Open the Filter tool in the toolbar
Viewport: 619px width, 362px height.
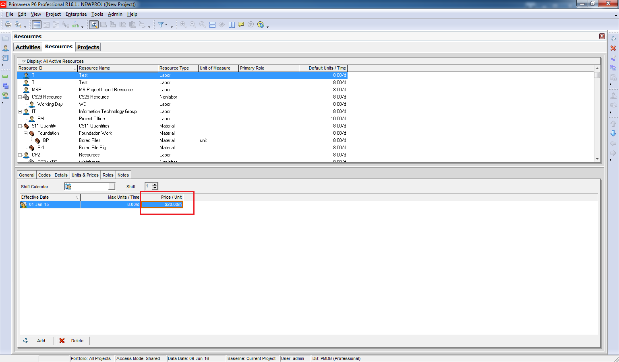161,25
